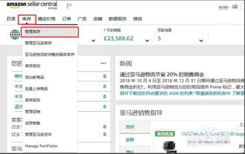Click the 费用优惠 green badge
245x154 pixels.
(165, 134)
